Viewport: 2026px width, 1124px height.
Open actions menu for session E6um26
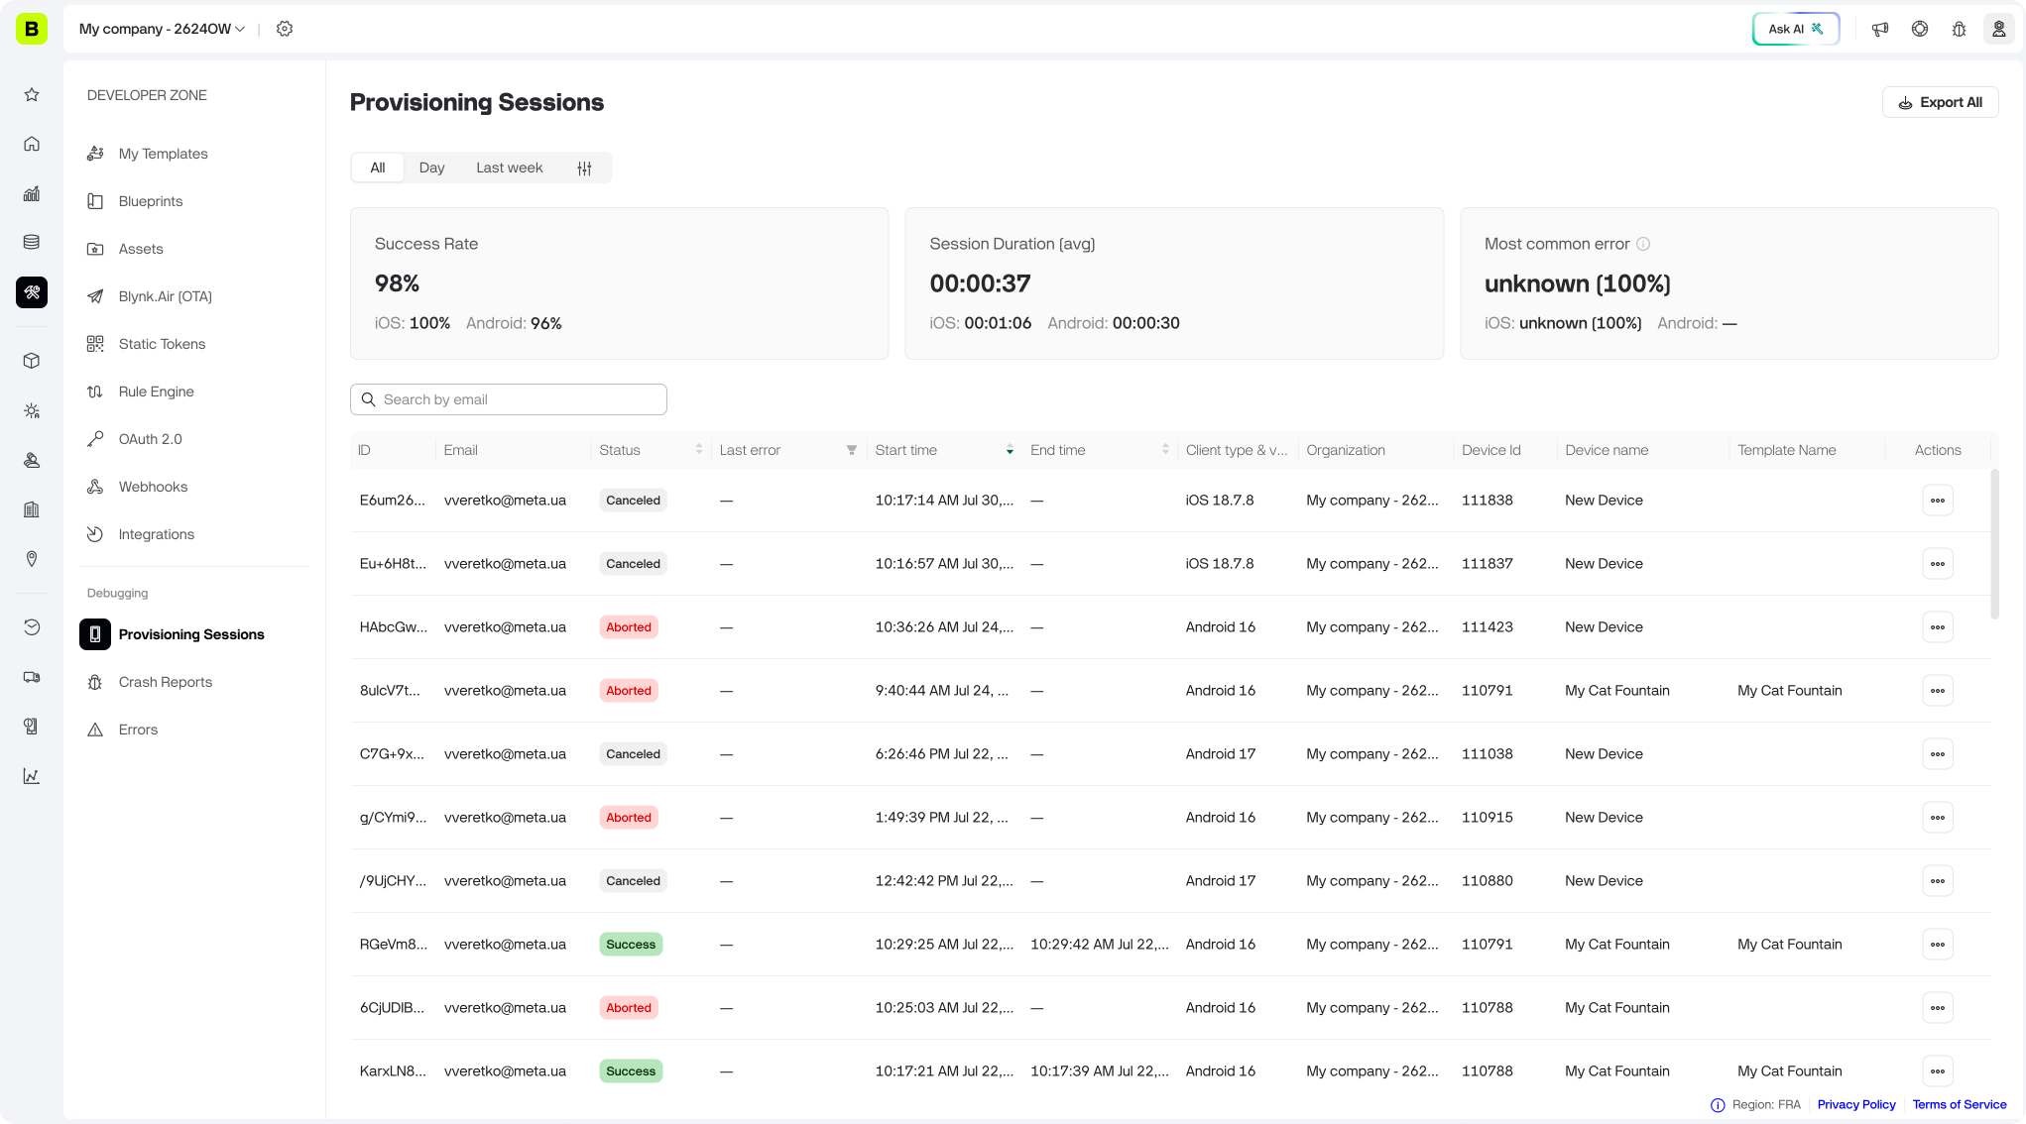click(1938, 501)
